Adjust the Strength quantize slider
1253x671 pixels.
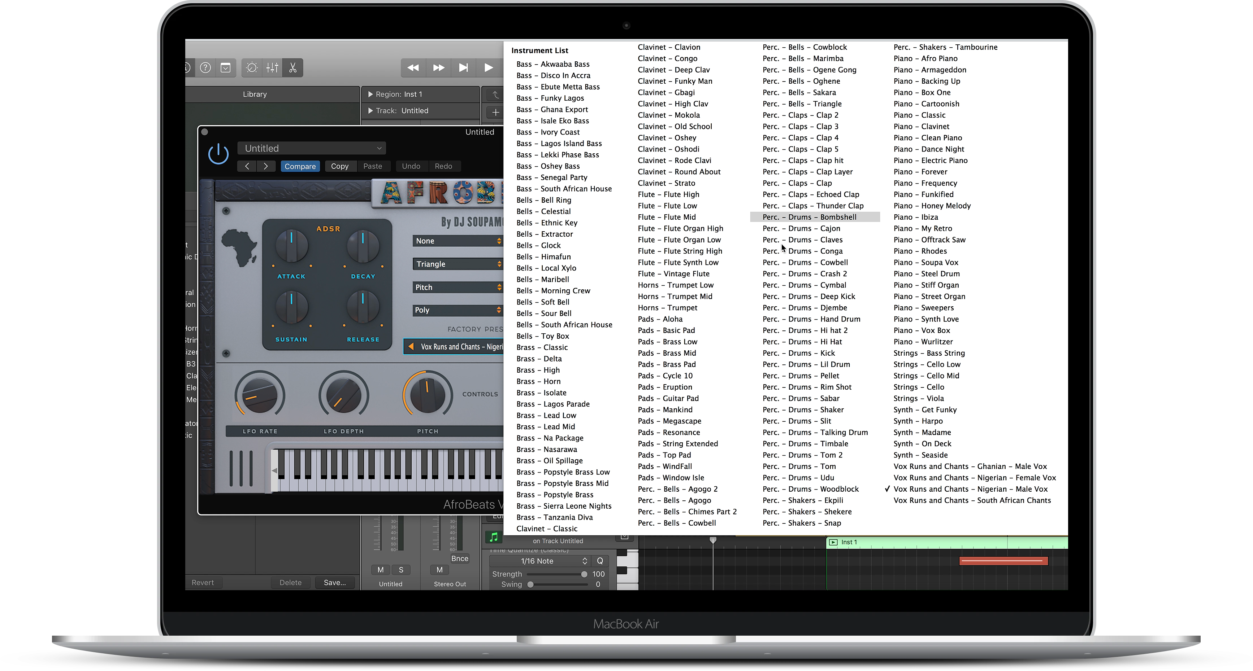584,574
